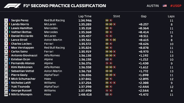Image resolution: width=184 pixels, height=103 pixels.
Task: Click Sergio Perez's soft tyre icon
Action: point(111,20)
